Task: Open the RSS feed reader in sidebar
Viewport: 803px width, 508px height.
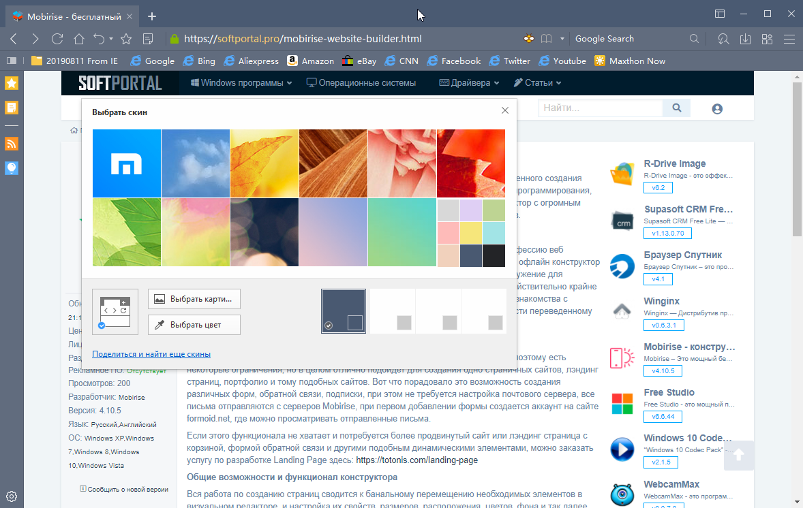Action: click(12, 144)
